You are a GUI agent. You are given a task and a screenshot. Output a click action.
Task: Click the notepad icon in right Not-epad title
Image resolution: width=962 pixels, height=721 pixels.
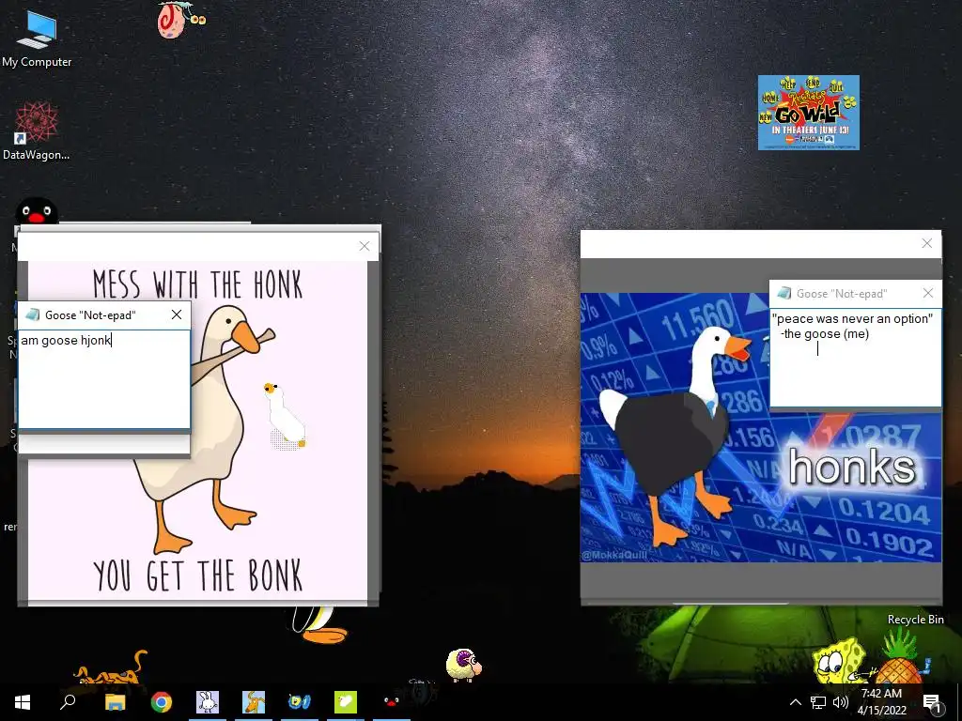click(x=784, y=293)
